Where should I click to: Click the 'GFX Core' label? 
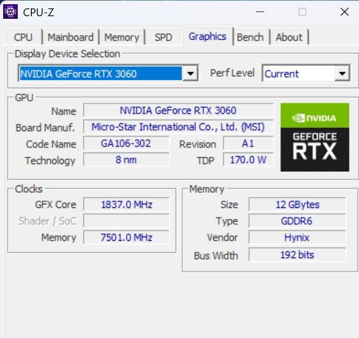click(x=55, y=205)
